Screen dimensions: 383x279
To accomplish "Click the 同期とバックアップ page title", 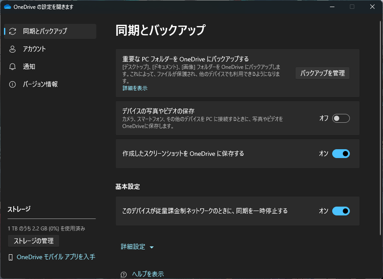I will [x=160, y=30].
